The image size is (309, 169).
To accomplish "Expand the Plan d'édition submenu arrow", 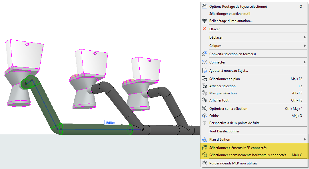I will tap(305, 139).
